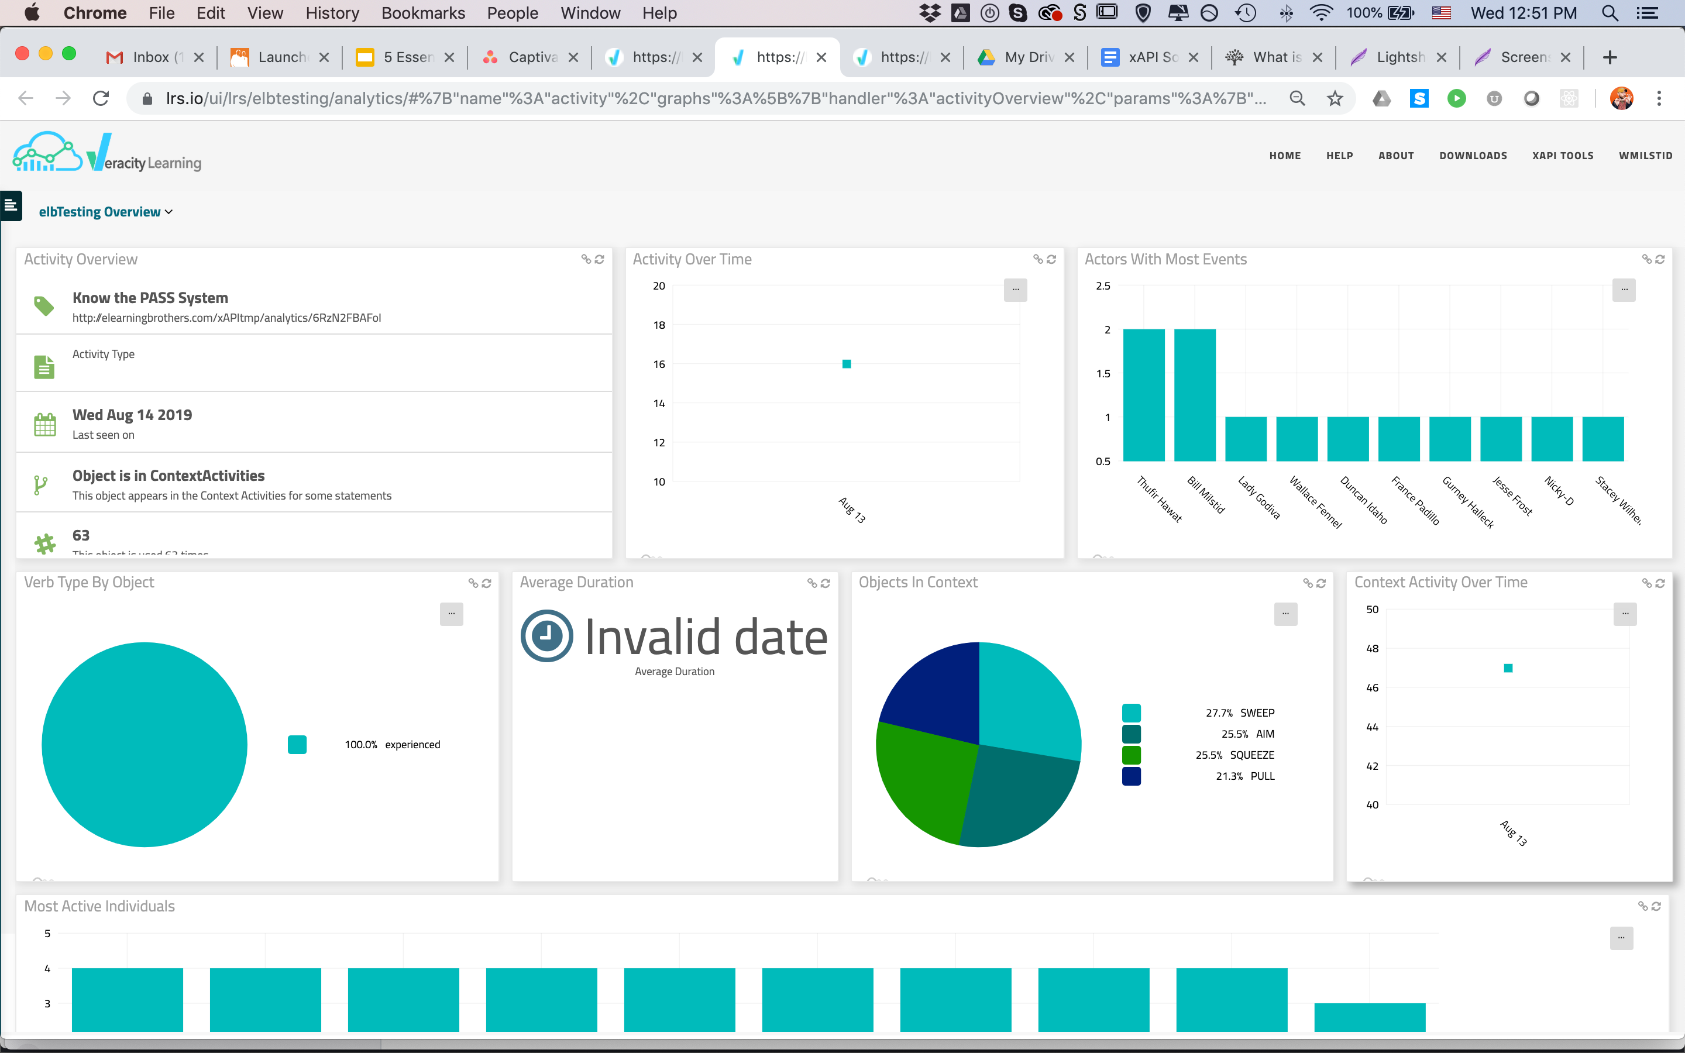Image resolution: width=1685 pixels, height=1053 pixels.
Task: Click link icon on Activity Over Time
Action: pos(1037,259)
